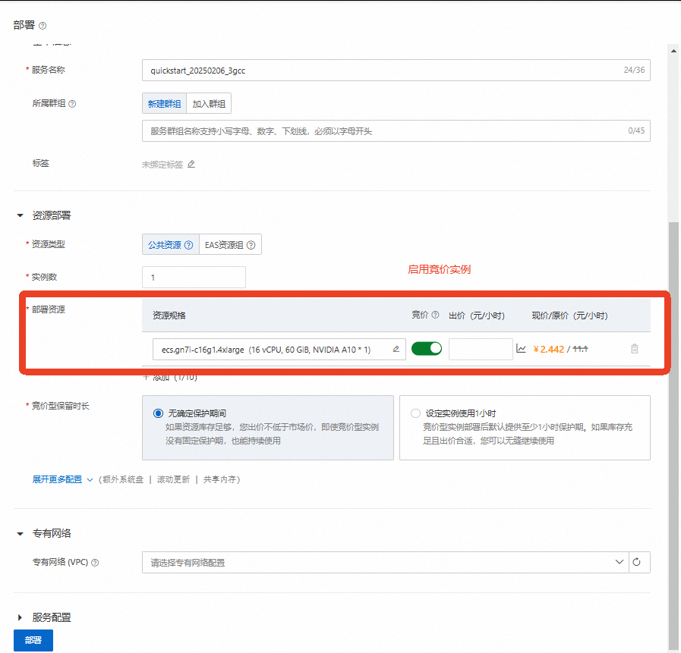This screenshot has height=653, width=681.
Task: Edit tags via pencil next to 未绑定标签
Action: pyautogui.click(x=190, y=164)
